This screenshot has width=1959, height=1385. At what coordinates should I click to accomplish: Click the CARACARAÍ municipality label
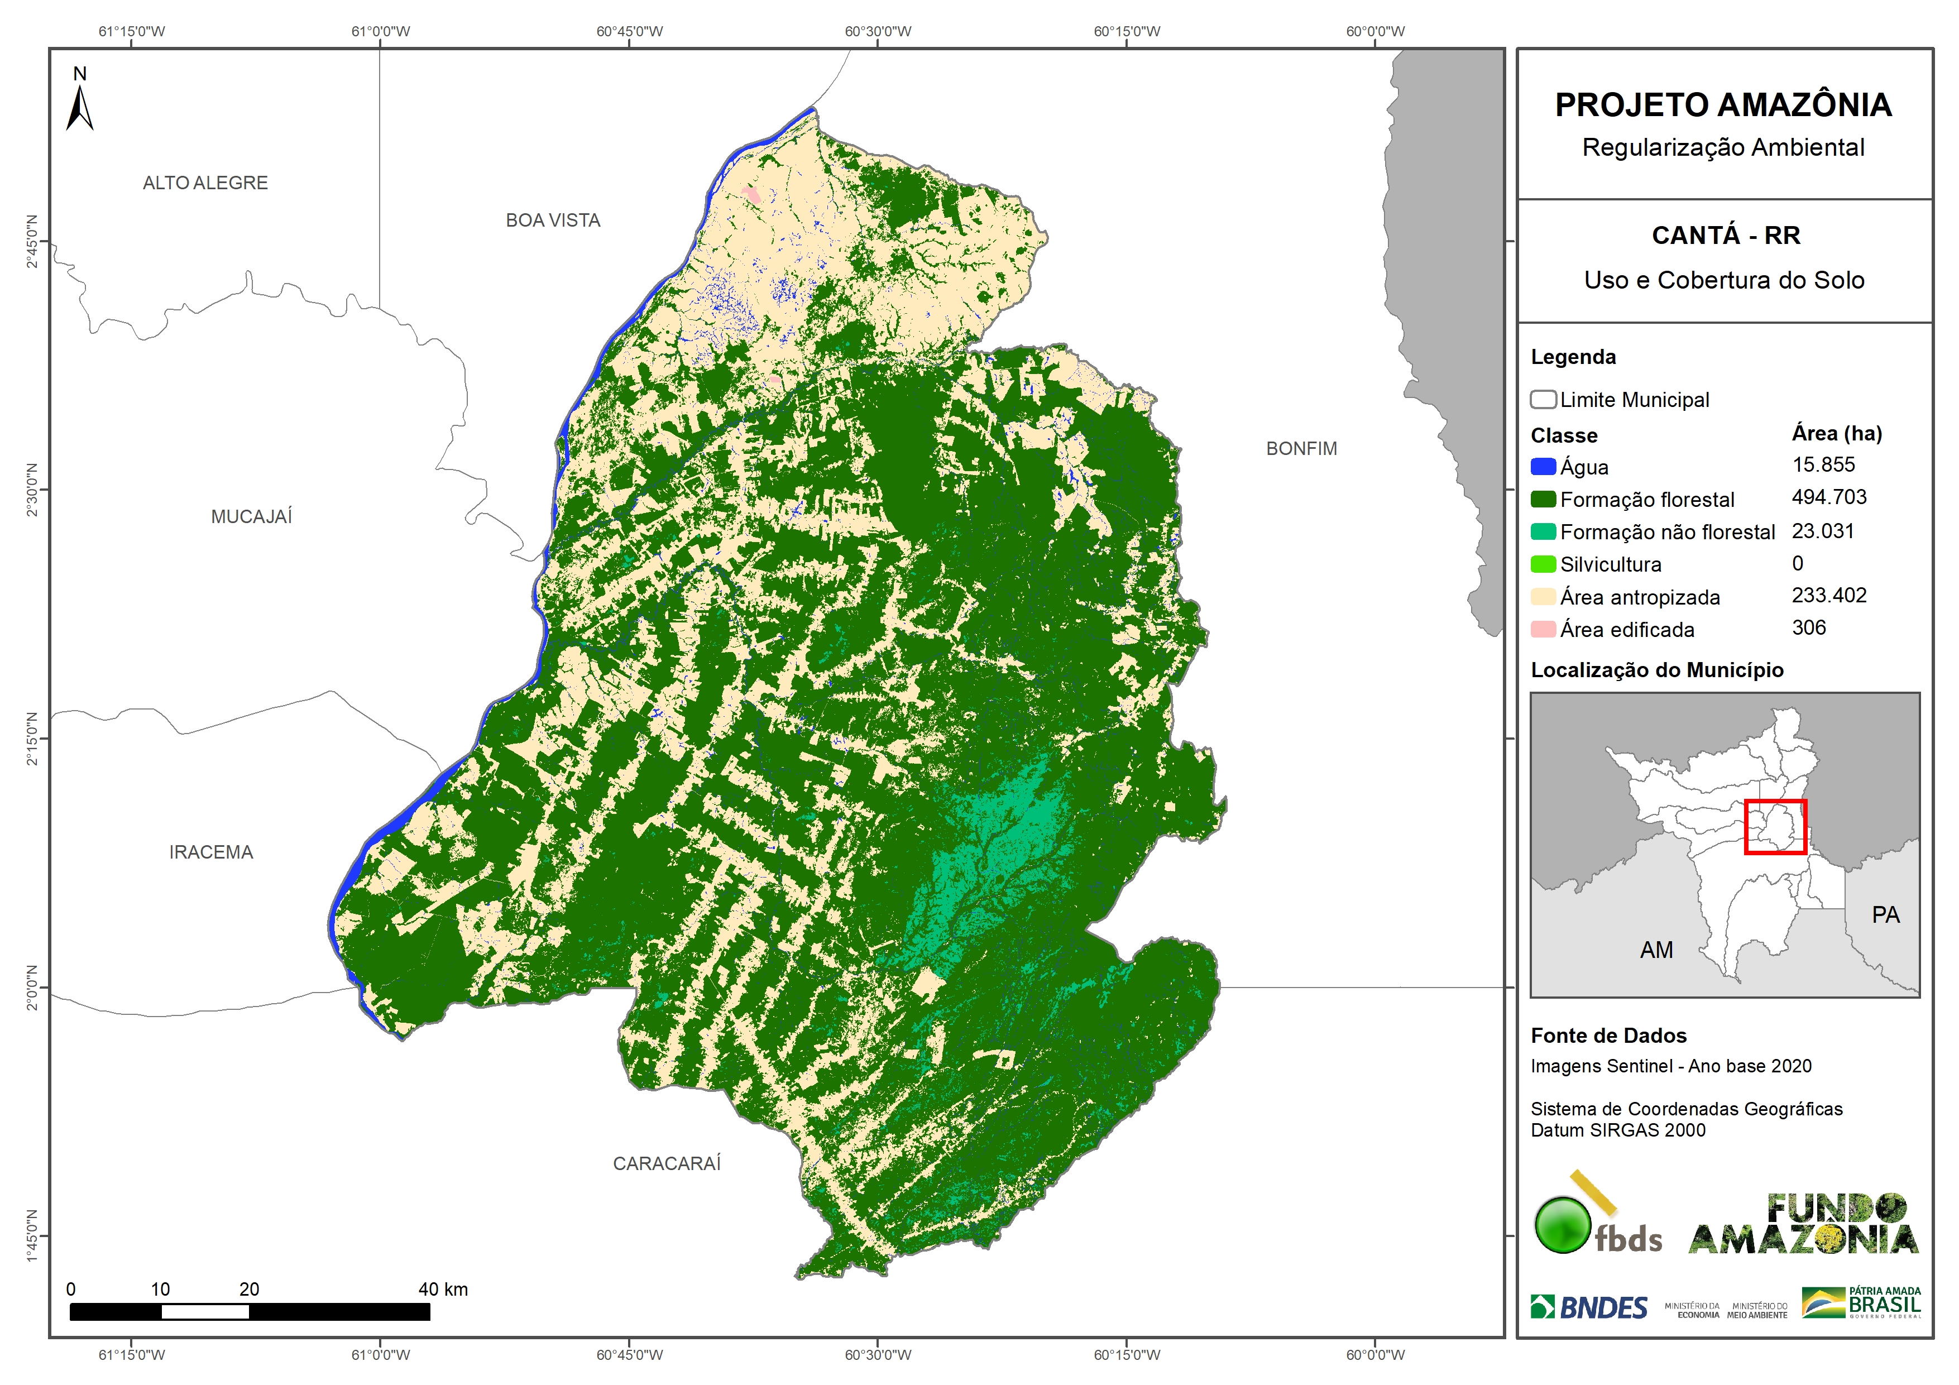click(667, 1163)
